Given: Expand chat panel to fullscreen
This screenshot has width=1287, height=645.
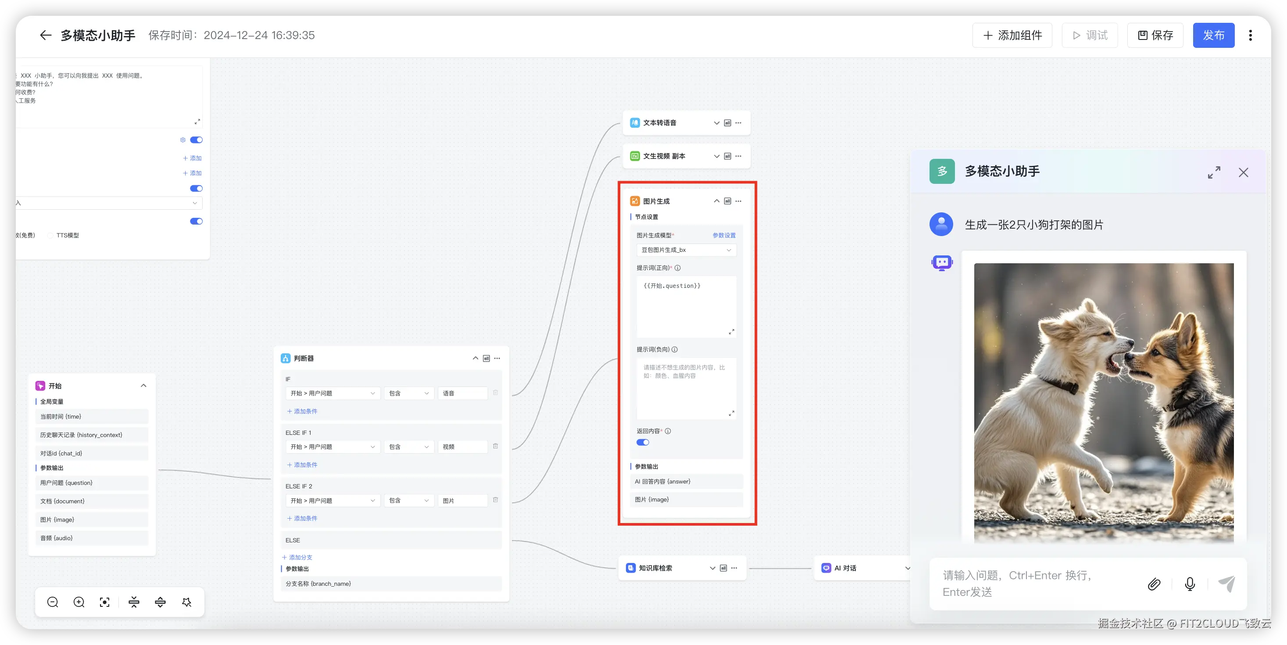Looking at the screenshot, I should tap(1214, 172).
